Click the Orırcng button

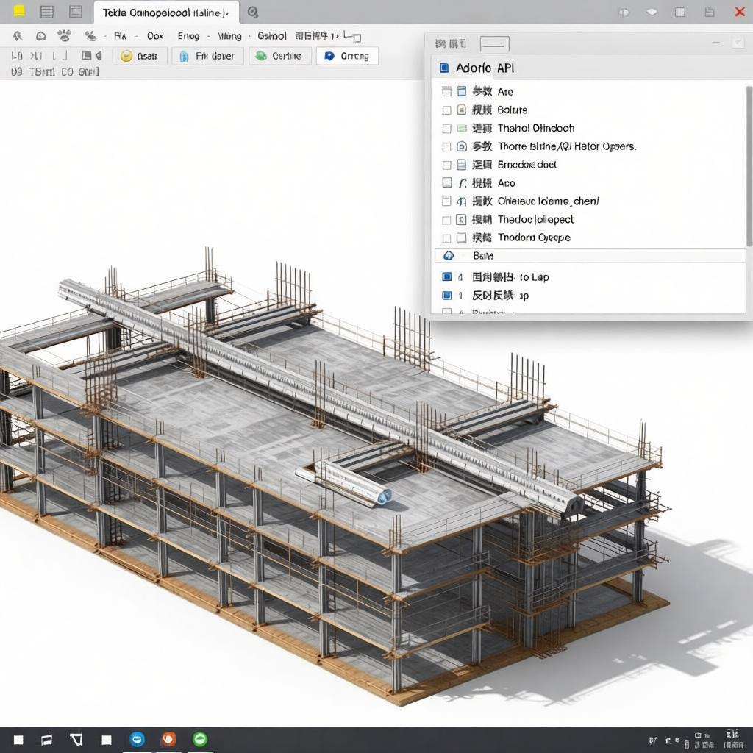347,56
